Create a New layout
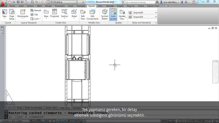The height and width of the screenshot is (123, 219). [4, 14]
